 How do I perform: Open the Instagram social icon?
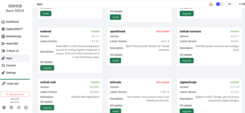pos(11,107)
